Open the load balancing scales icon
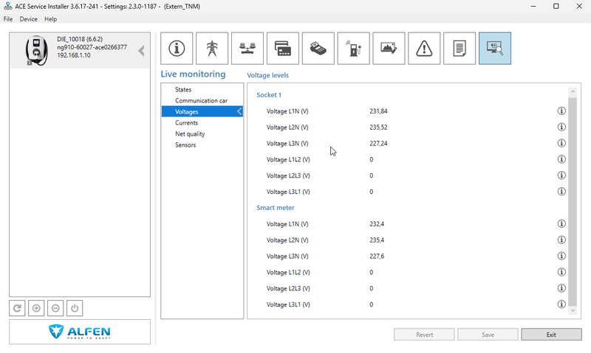Screen dimensions: 591x353 tap(247, 49)
